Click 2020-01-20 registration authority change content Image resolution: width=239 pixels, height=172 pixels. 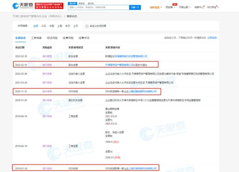click(x=153, y=100)
